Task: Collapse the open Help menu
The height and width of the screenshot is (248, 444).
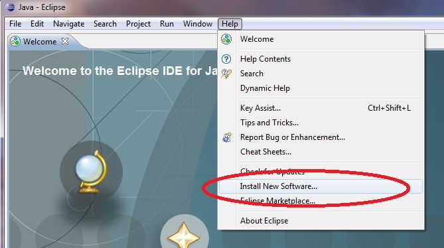Action: click(230, 24)
